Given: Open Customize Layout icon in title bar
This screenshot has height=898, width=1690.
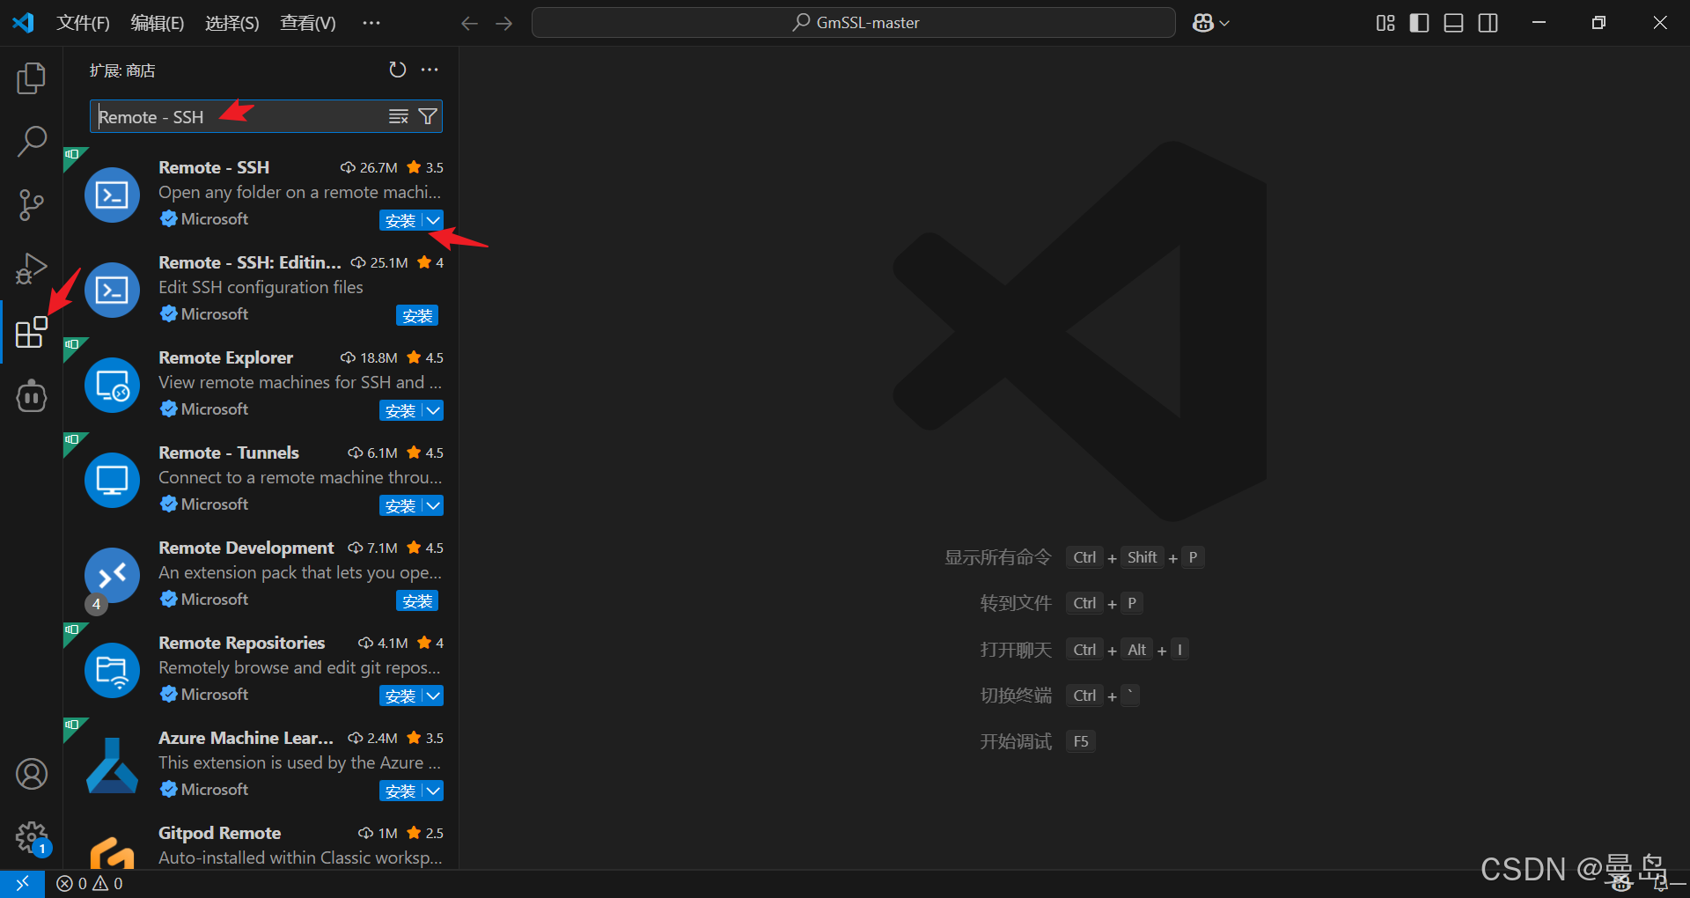Looking at the screenshot, I should 1385,24.
